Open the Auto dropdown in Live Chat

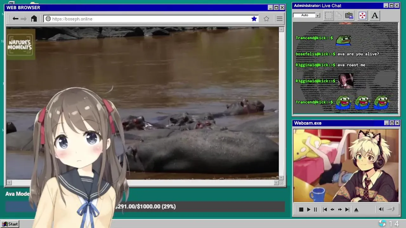coord(318,15)
